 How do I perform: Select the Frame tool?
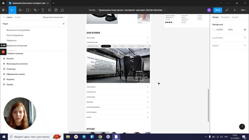[x=20, y=10]
